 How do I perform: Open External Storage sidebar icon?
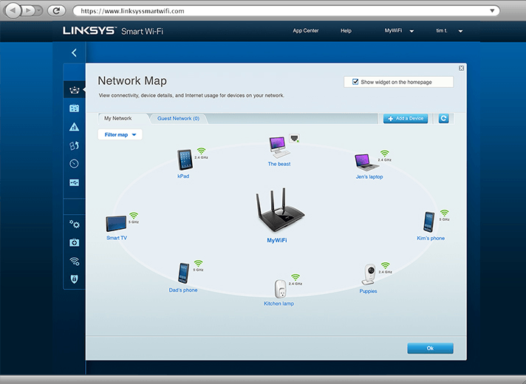tap(74, 182)
